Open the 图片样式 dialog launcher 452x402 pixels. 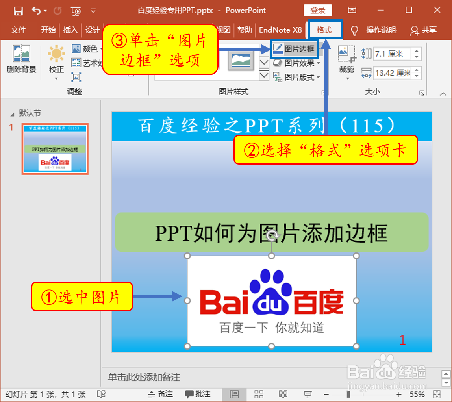tap(323, 93)
